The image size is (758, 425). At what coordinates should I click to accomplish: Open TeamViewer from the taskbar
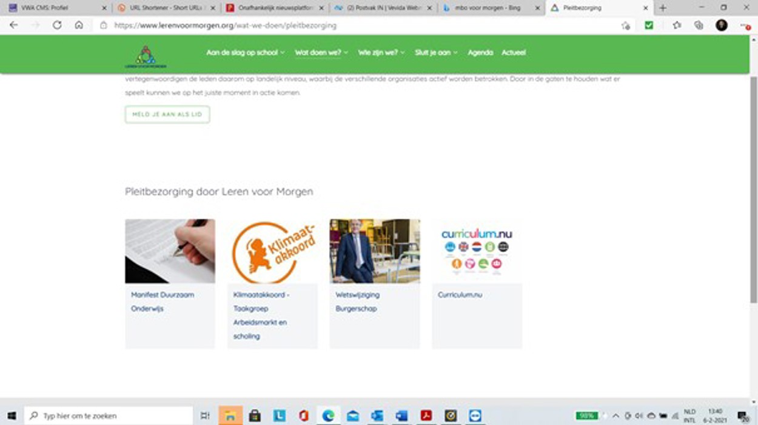[x=475, y=416]
